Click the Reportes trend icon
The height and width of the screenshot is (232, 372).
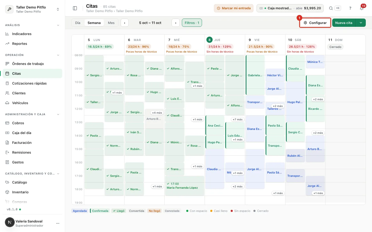coord(7,44)
